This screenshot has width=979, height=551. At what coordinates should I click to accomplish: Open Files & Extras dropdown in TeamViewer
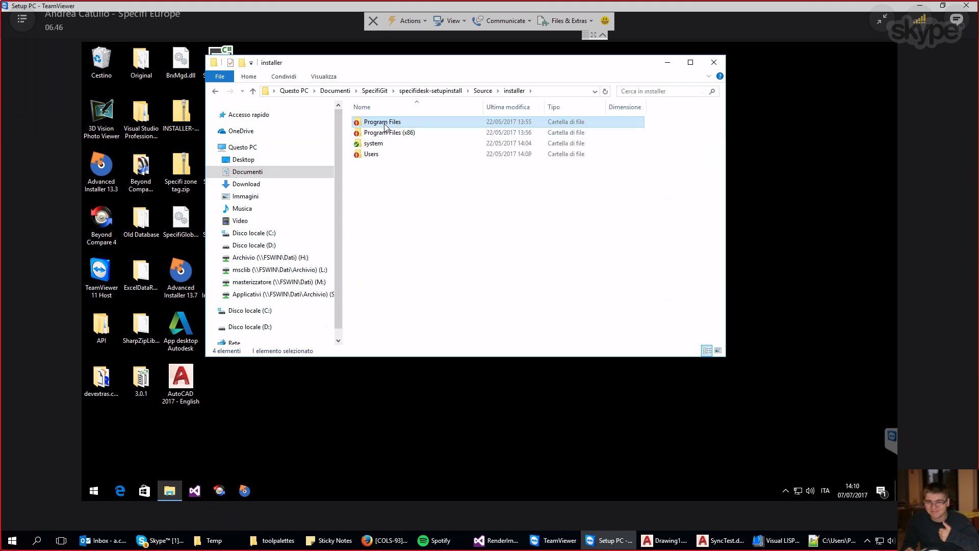565,21
